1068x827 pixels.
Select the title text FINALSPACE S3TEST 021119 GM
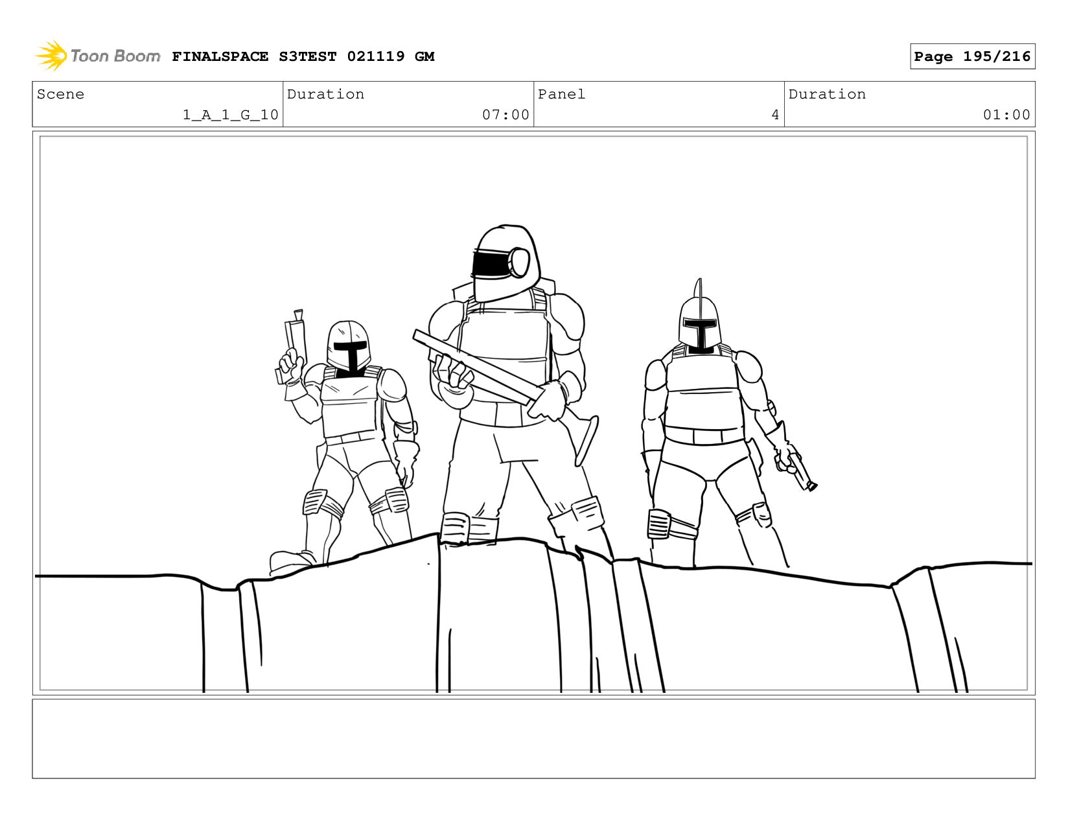[303, 56]
